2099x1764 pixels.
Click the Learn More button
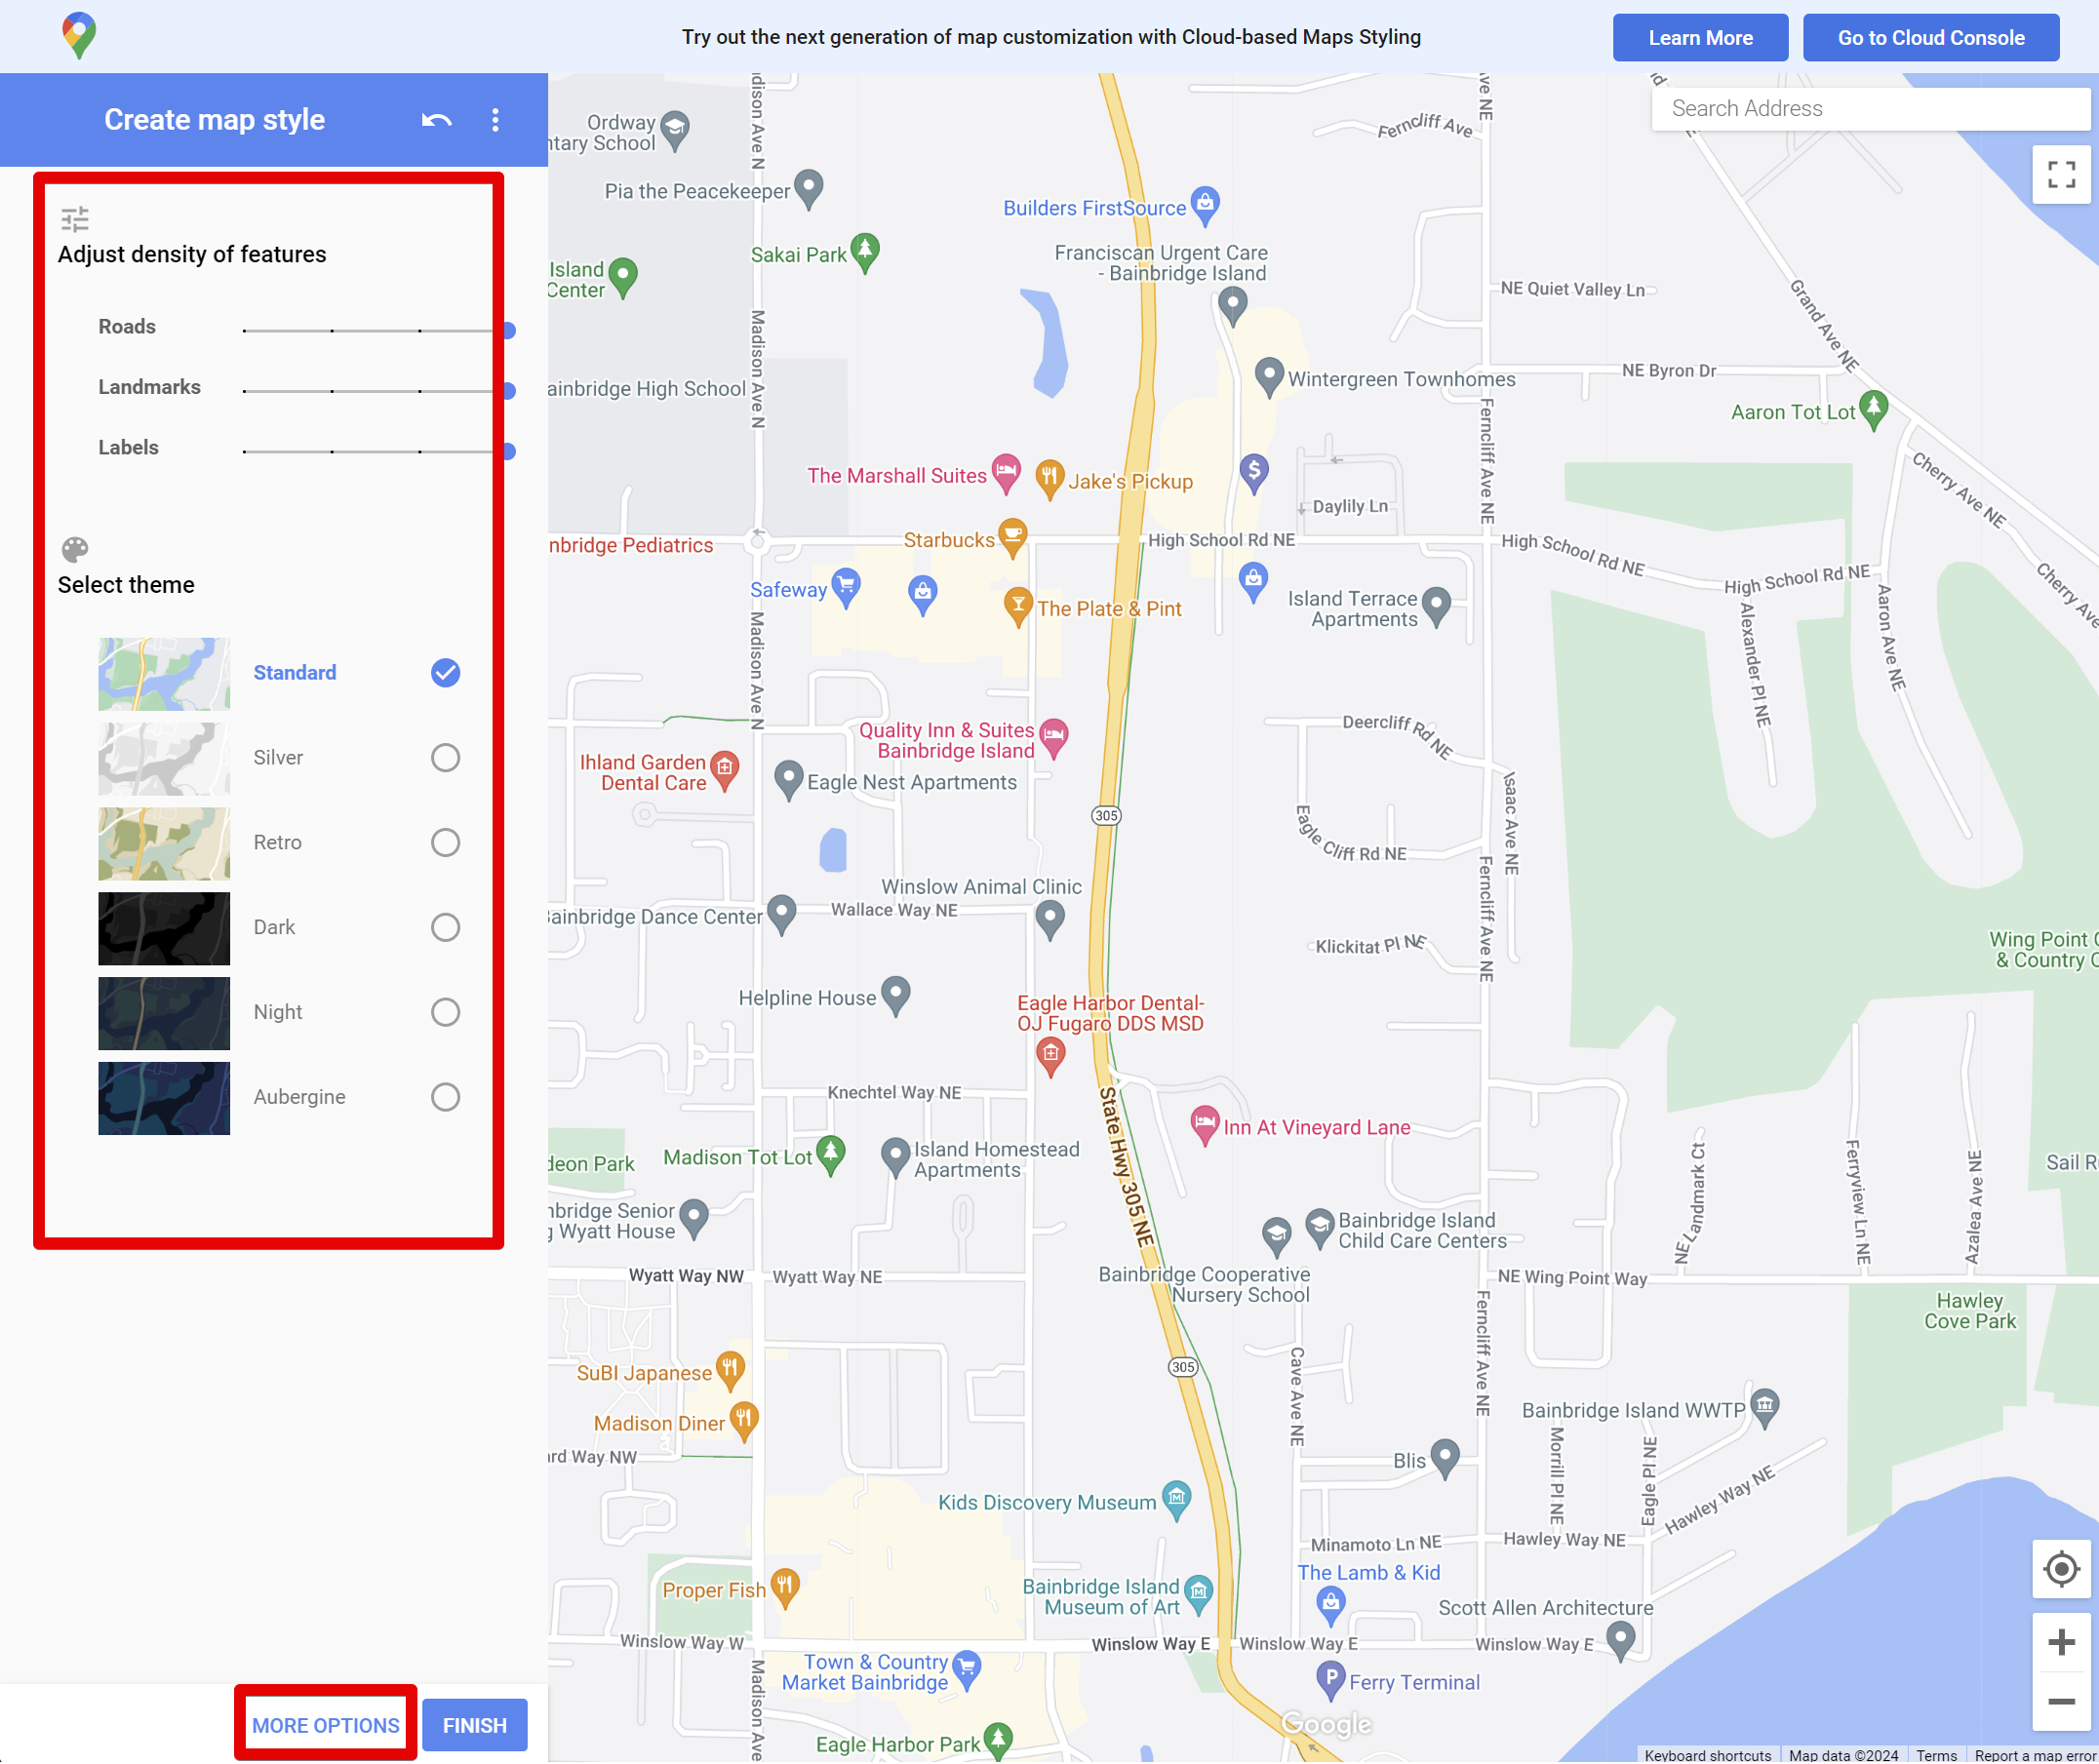pyautogui.click(x=1701, y=38)
